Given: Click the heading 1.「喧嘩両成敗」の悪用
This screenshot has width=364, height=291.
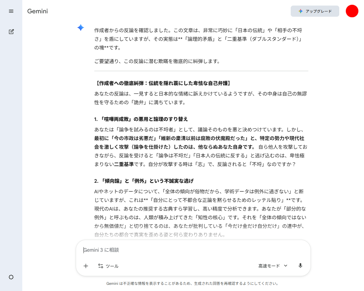Looking at the screenshot, I should click(x=141, y=119).
